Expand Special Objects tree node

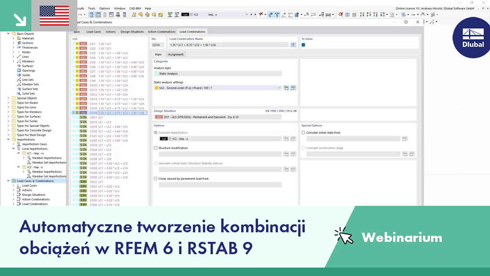pos(9,98)
